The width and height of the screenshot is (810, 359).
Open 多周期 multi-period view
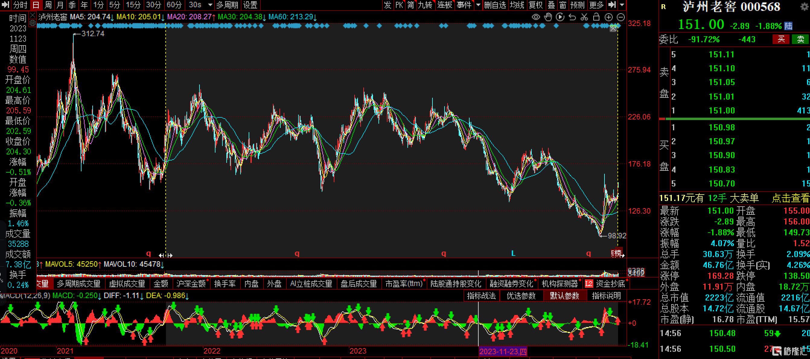[227, 5]
